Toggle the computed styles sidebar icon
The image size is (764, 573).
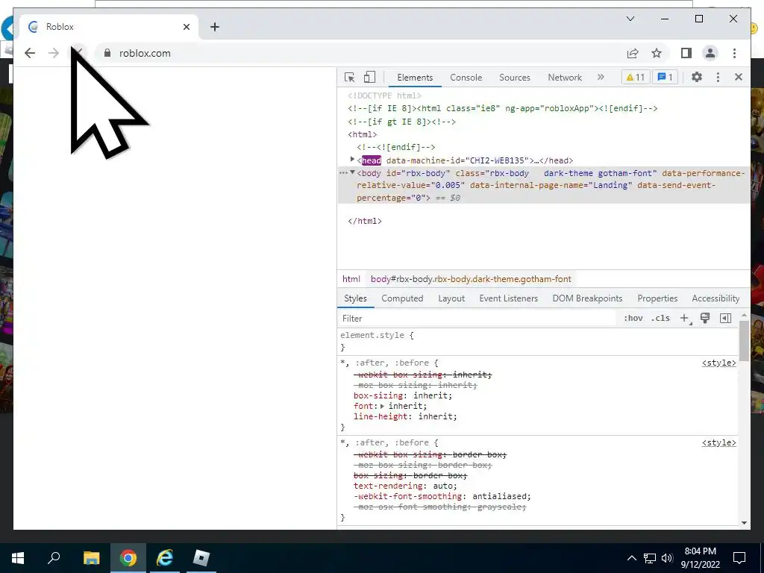pos(725,318)
